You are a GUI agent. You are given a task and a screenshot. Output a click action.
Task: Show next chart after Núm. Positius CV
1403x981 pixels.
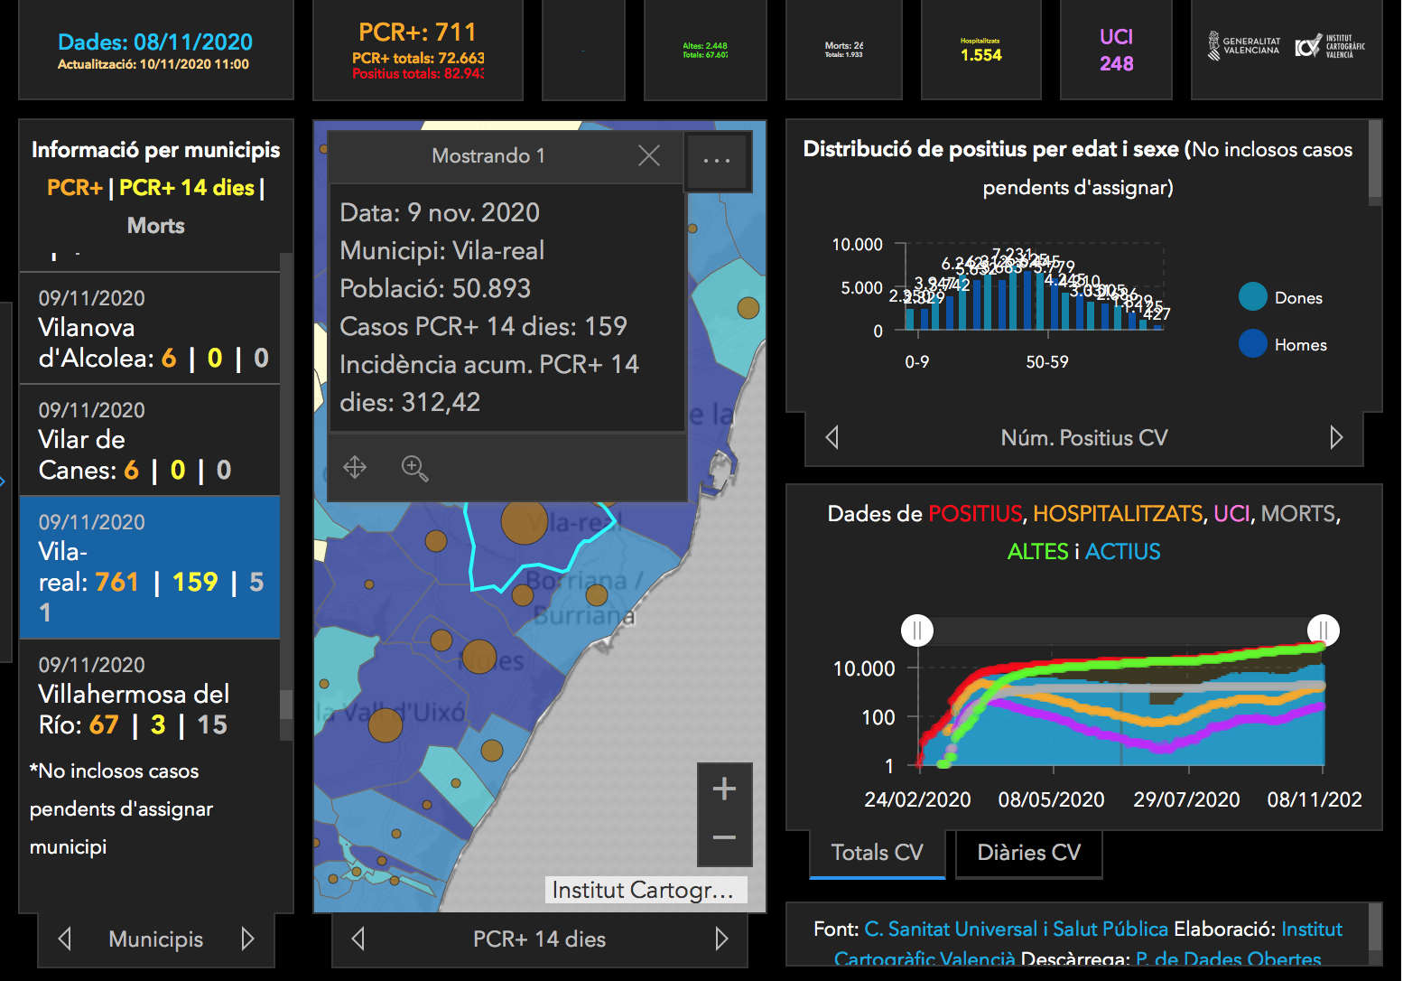tap(1336, 437)
